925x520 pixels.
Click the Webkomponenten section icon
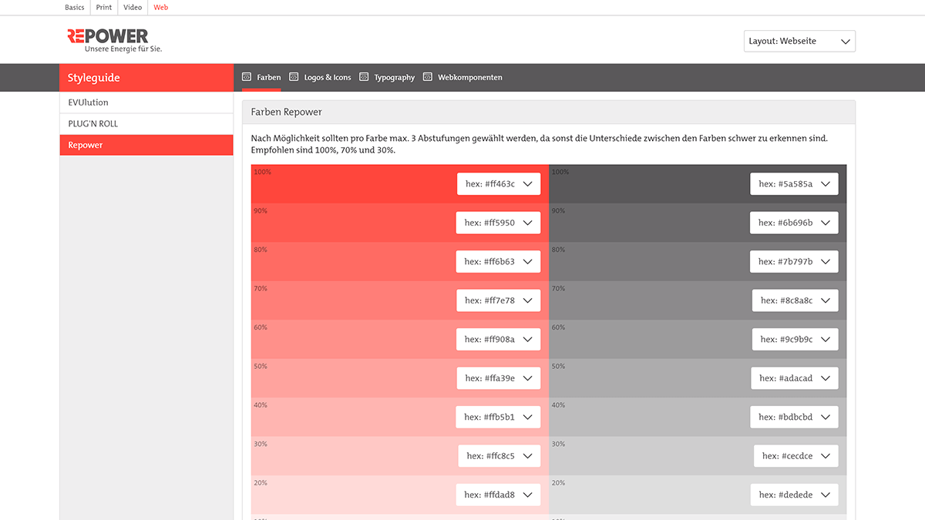[427, 76]
